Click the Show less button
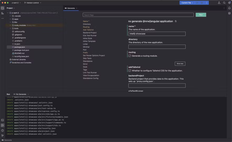The height and width of the screenshot is (142, 232). 180,64
